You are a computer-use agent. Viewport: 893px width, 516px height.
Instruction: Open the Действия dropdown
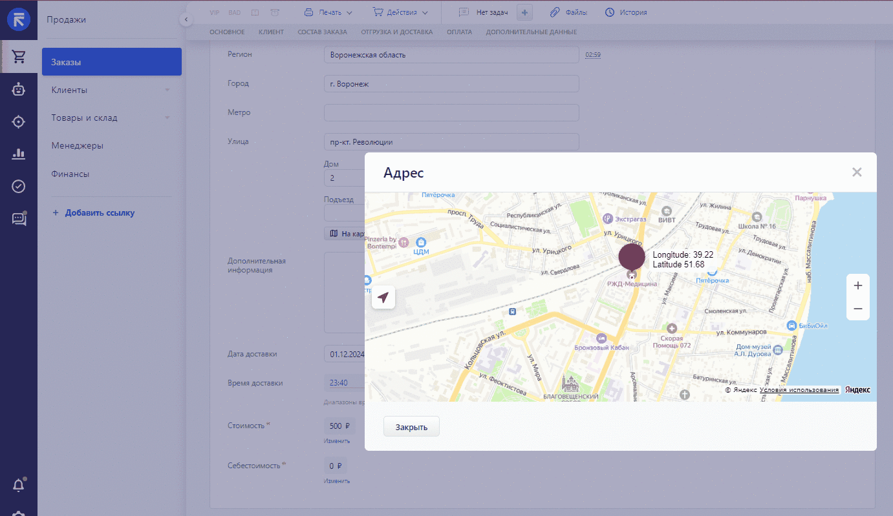[400, 12]
